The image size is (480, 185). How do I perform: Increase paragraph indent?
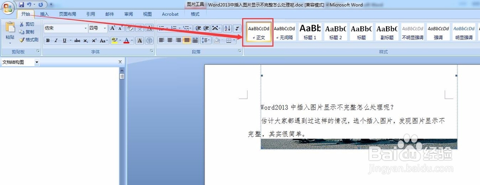click(206, 28)
